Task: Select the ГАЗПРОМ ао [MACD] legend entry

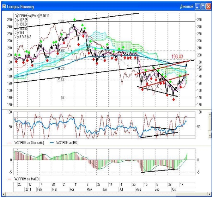Action: [x=24, y=179]
